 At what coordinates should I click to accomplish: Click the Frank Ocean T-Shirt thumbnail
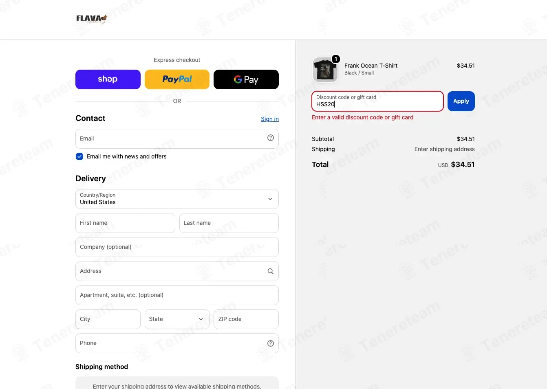(x=325, y=70)
